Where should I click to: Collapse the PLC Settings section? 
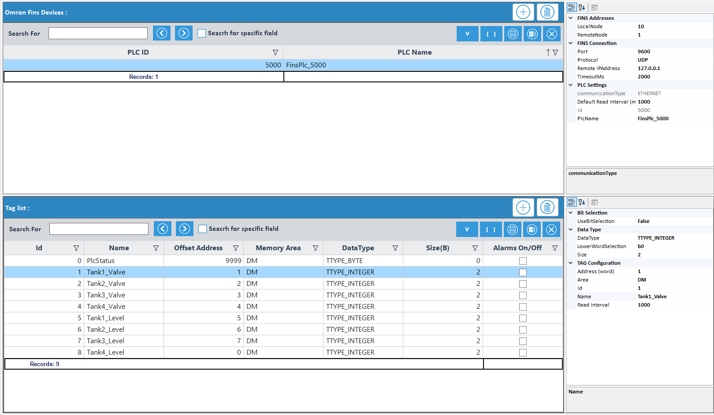click(571, 85)
